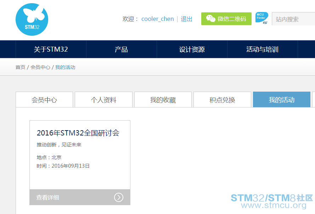315x214 pixels.
Task: Go to 会员中心 breadcrumb
Action: coord(40,67)
